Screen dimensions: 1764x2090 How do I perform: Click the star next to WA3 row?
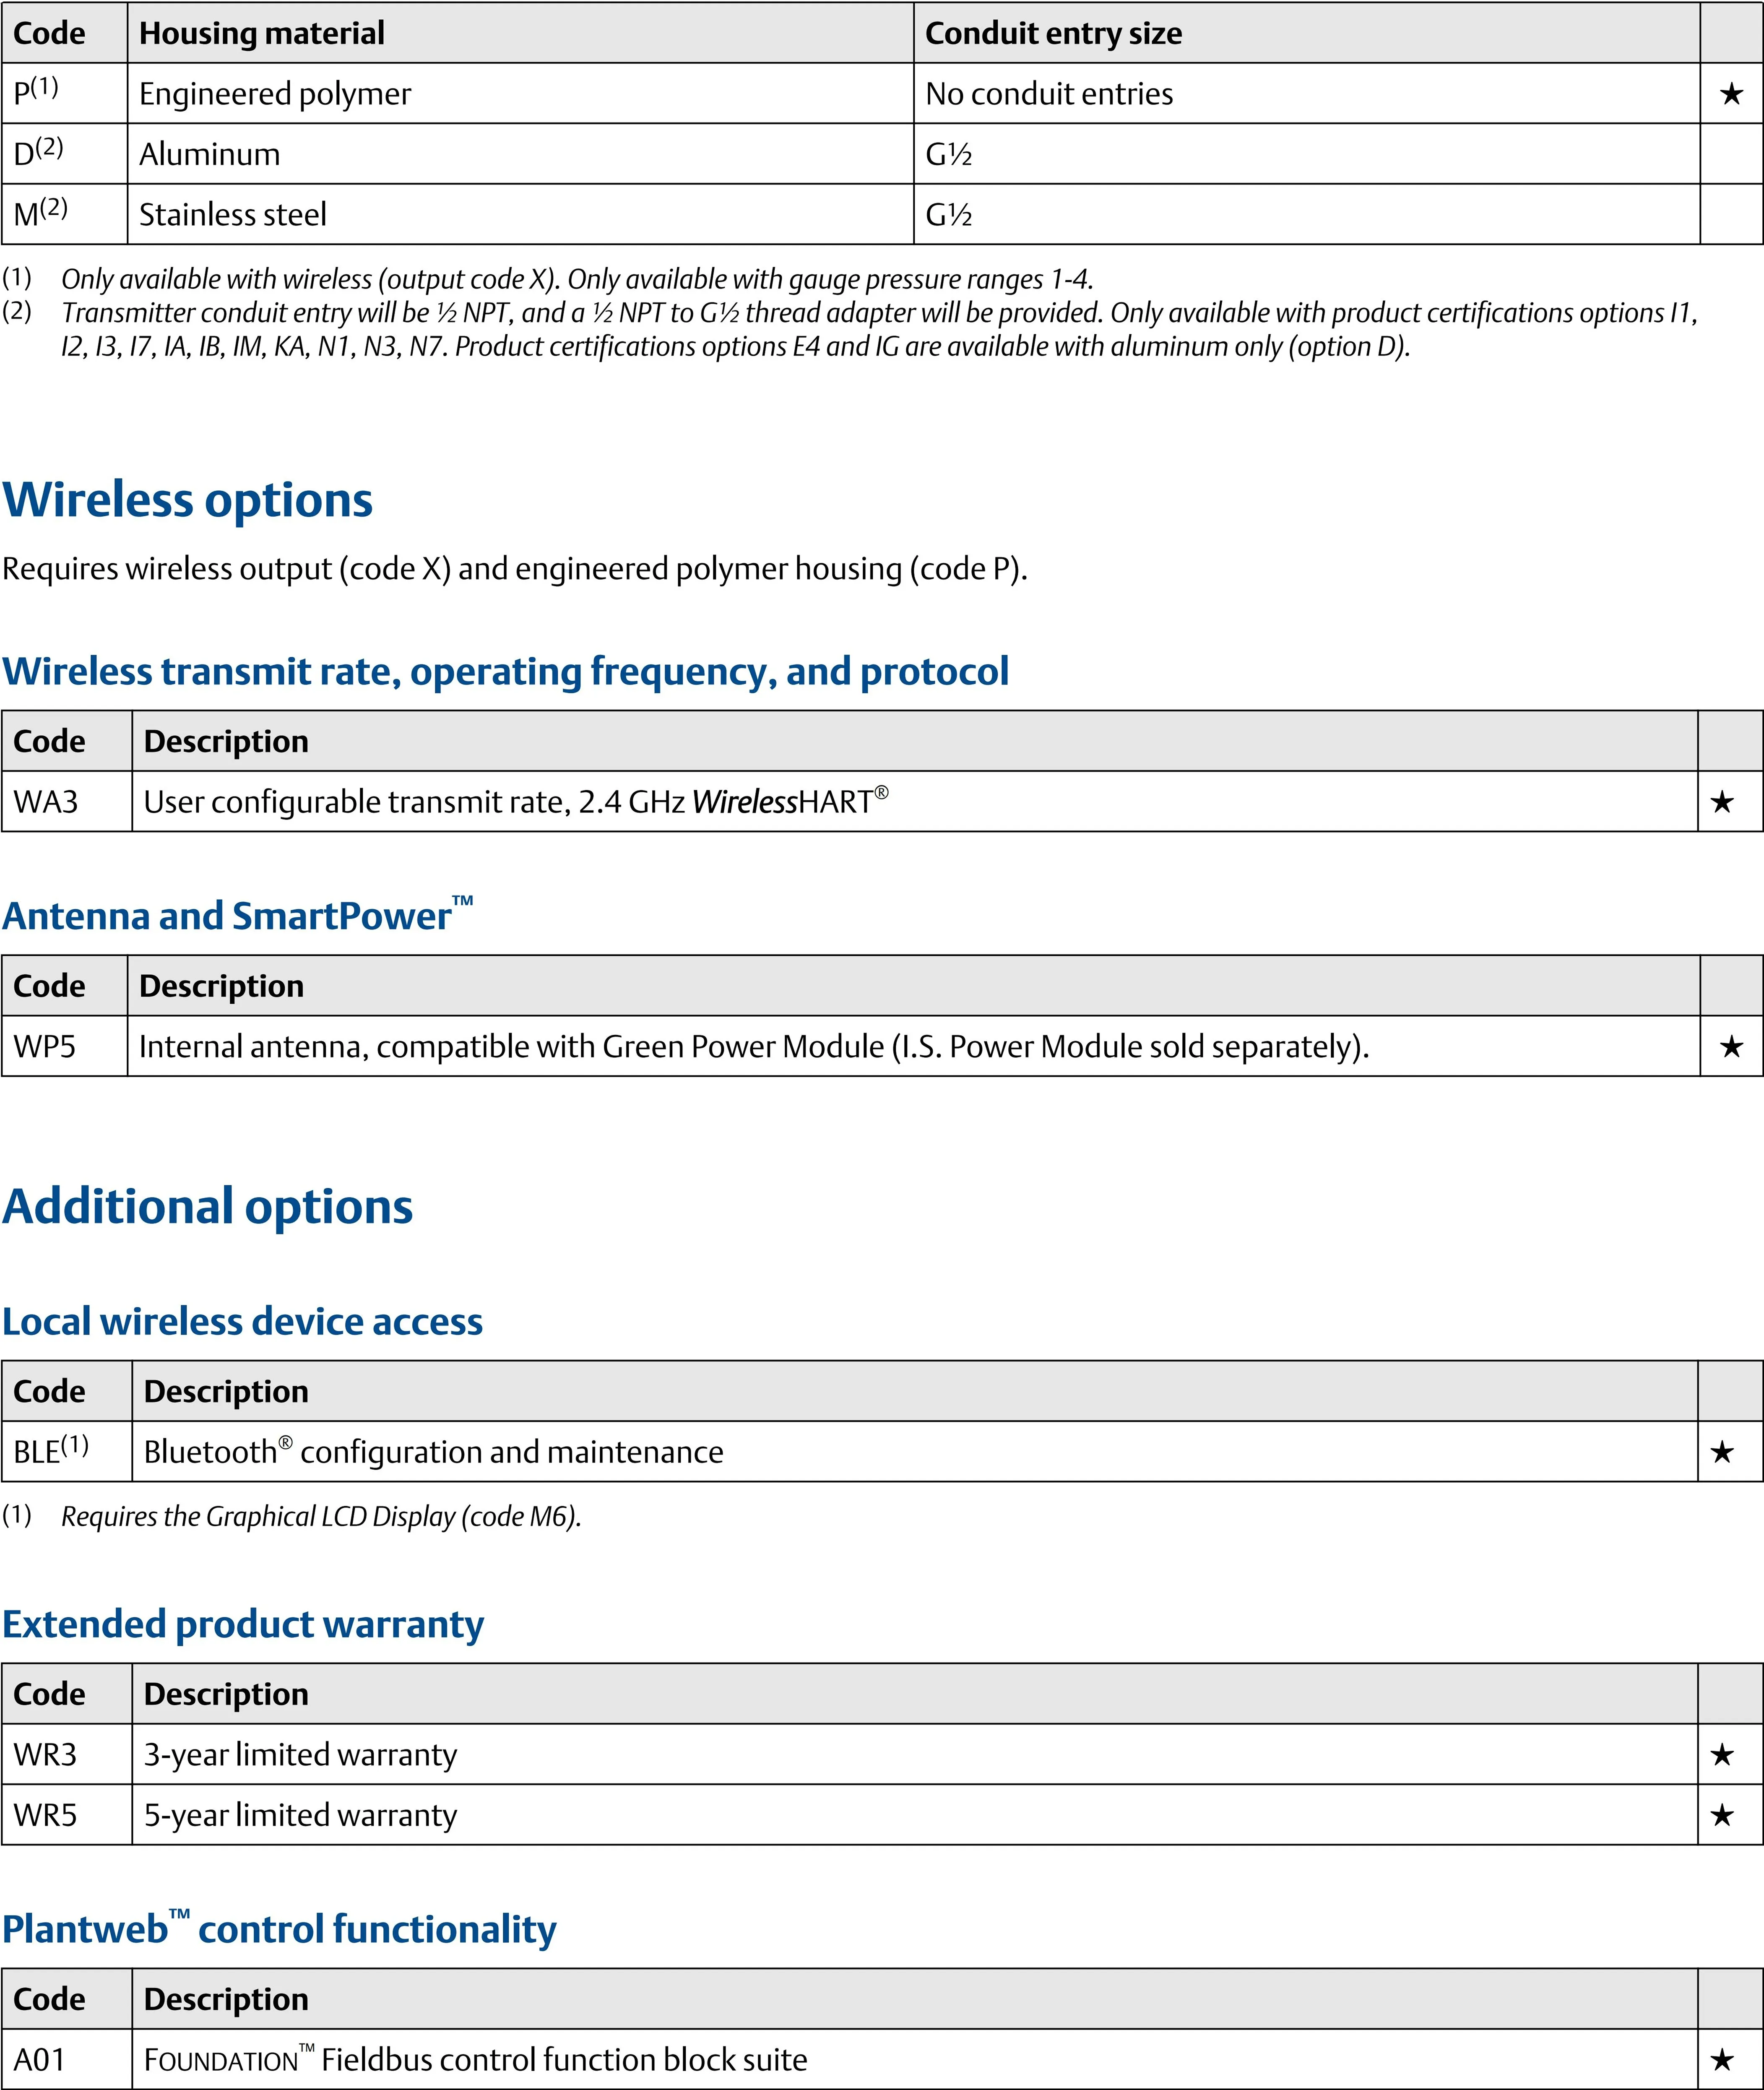point(1722,802)
